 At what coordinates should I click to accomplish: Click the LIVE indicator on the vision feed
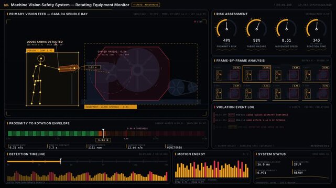199,21
